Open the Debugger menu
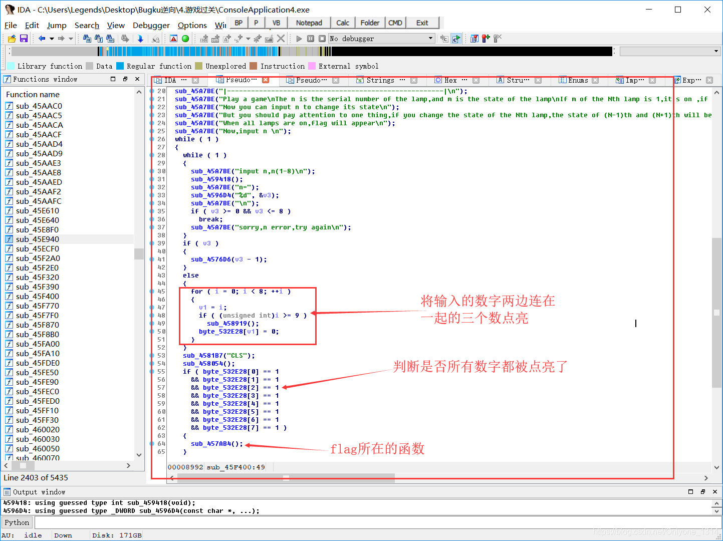 (151, 25)
